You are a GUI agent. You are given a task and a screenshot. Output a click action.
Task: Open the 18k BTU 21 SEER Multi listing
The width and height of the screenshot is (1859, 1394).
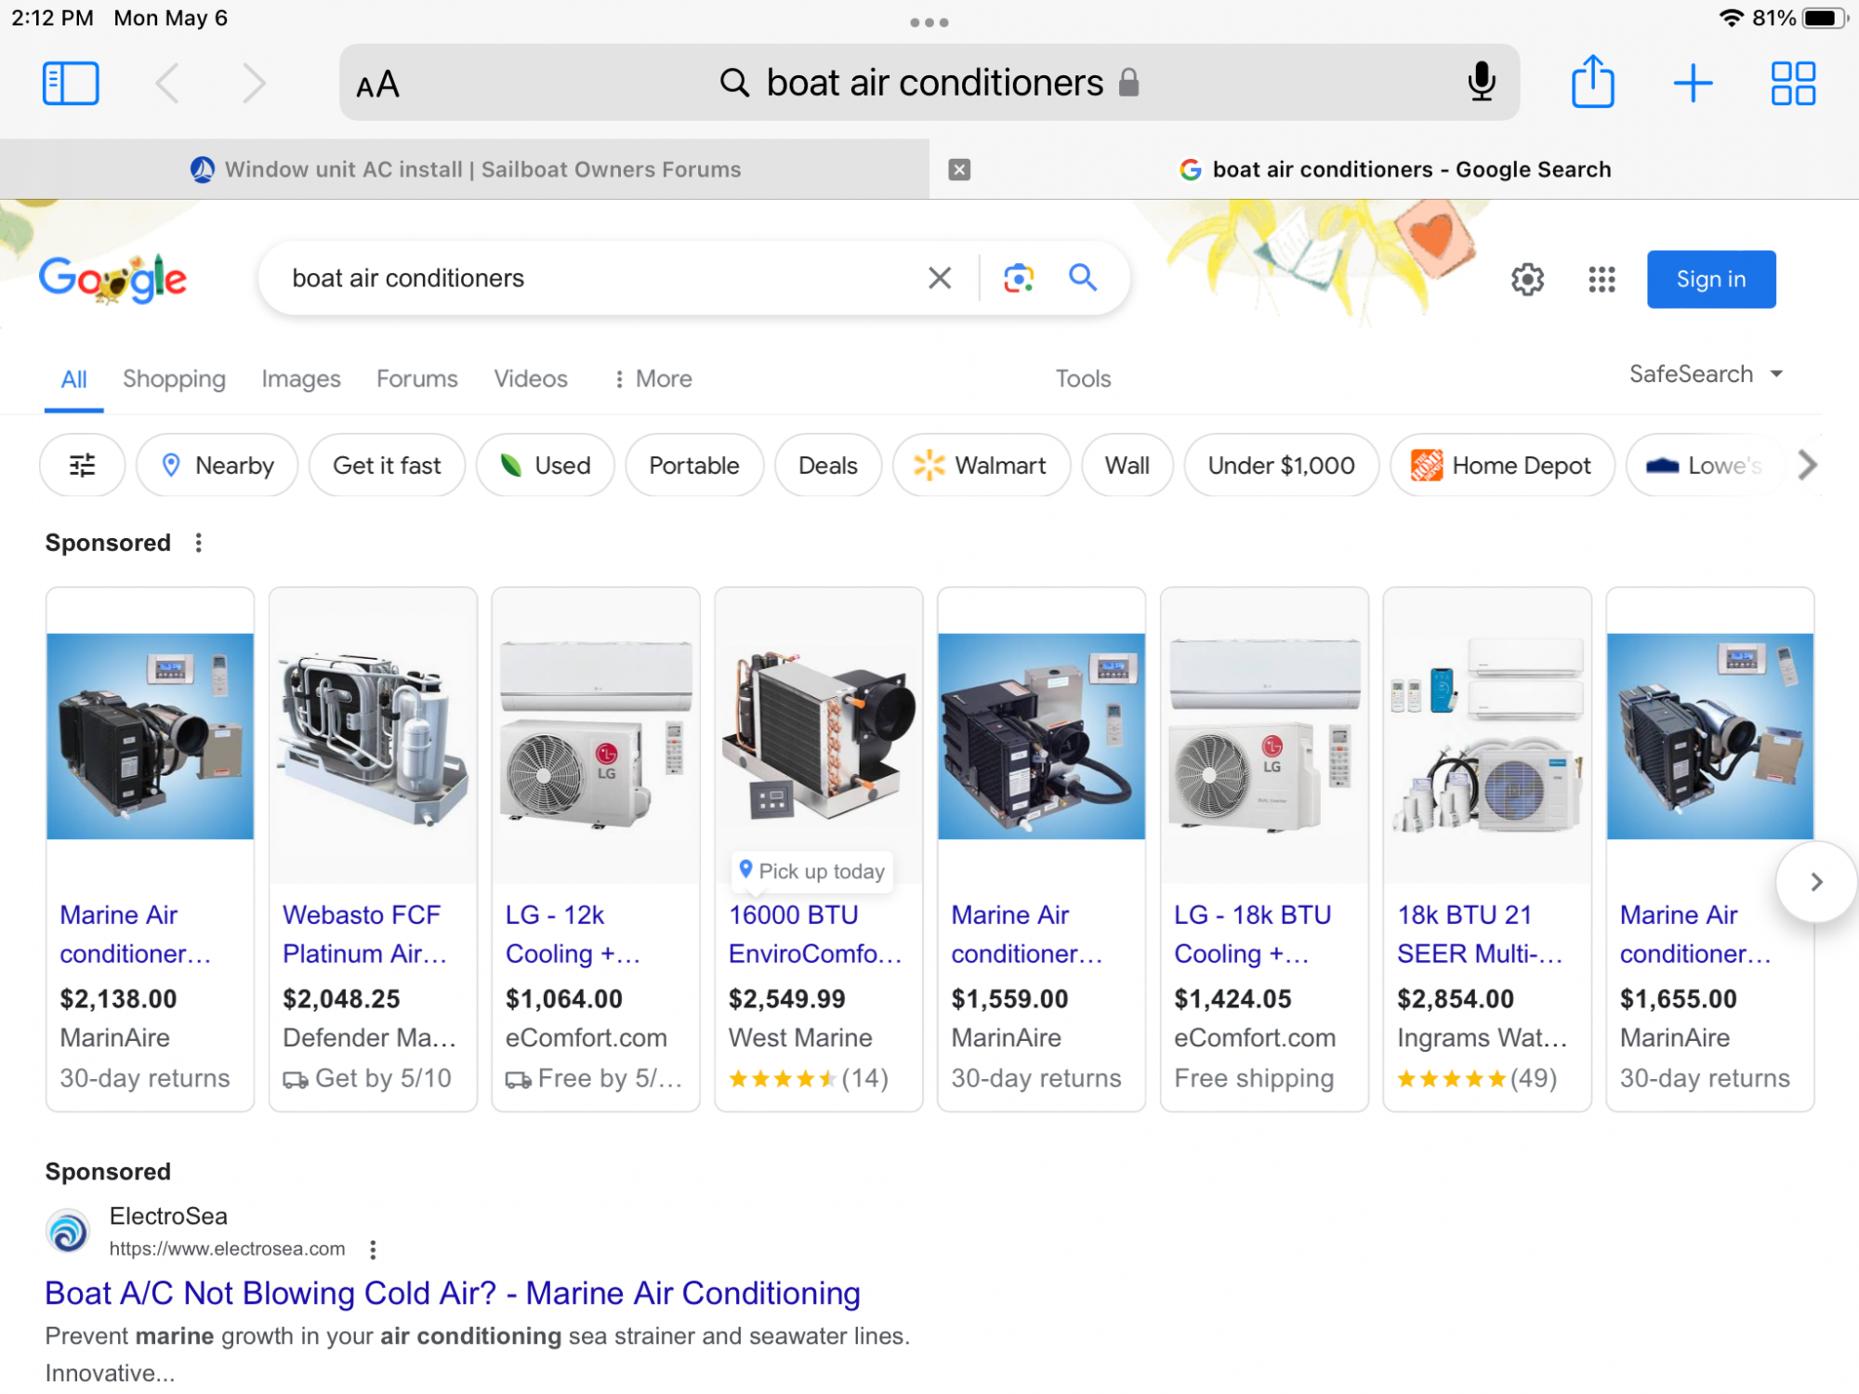tap(1480, 934)
